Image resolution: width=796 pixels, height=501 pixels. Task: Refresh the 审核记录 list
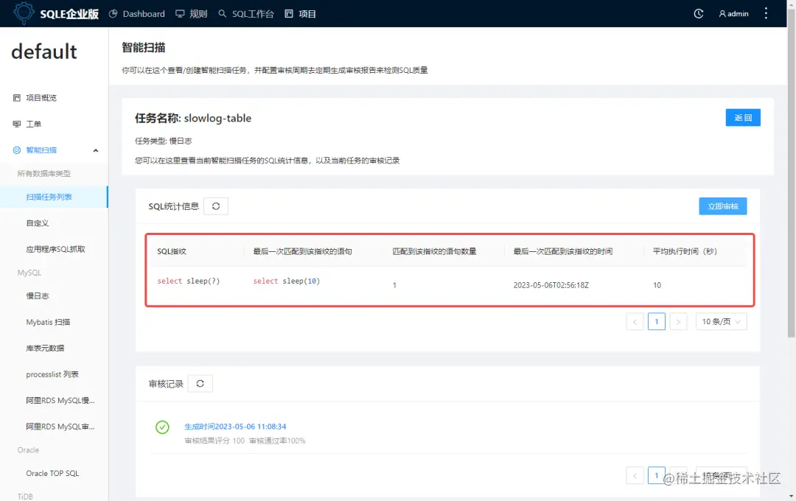coord(200,383)
